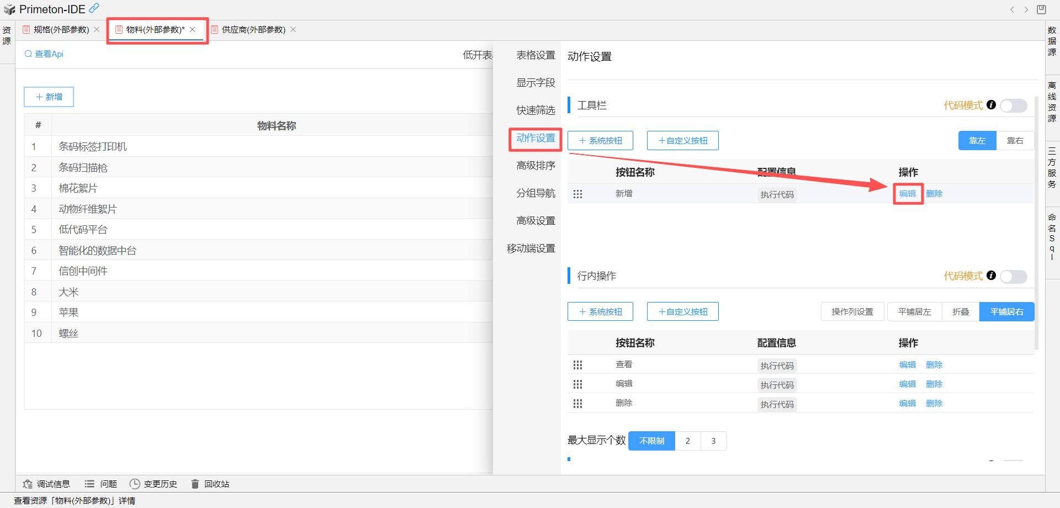Click the info icon beside 工具栏 代码模式
The image size is (1060, 508).
click(x=991, y=105)
